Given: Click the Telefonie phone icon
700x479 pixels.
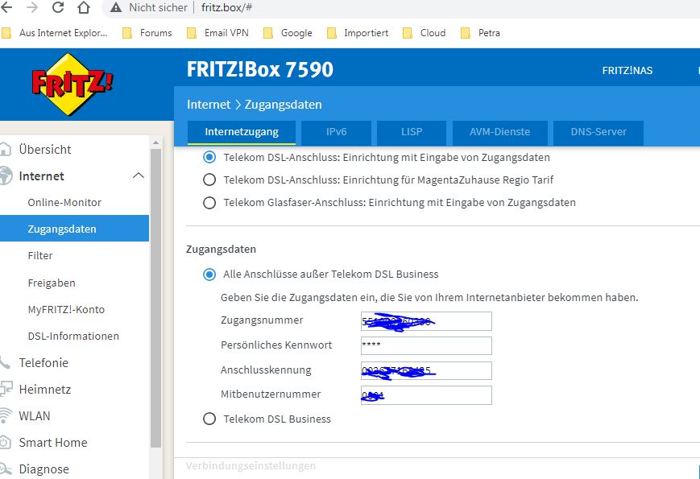Looking at the screenshot, I should [5, 362].
